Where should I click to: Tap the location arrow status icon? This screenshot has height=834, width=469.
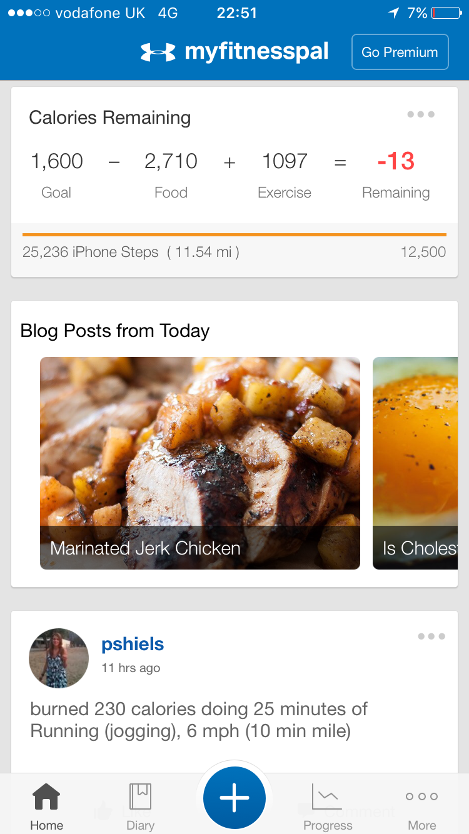click(x=393, y=13)
